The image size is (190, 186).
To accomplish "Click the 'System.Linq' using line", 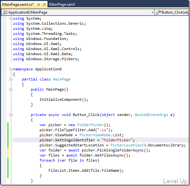I will 33,29.
